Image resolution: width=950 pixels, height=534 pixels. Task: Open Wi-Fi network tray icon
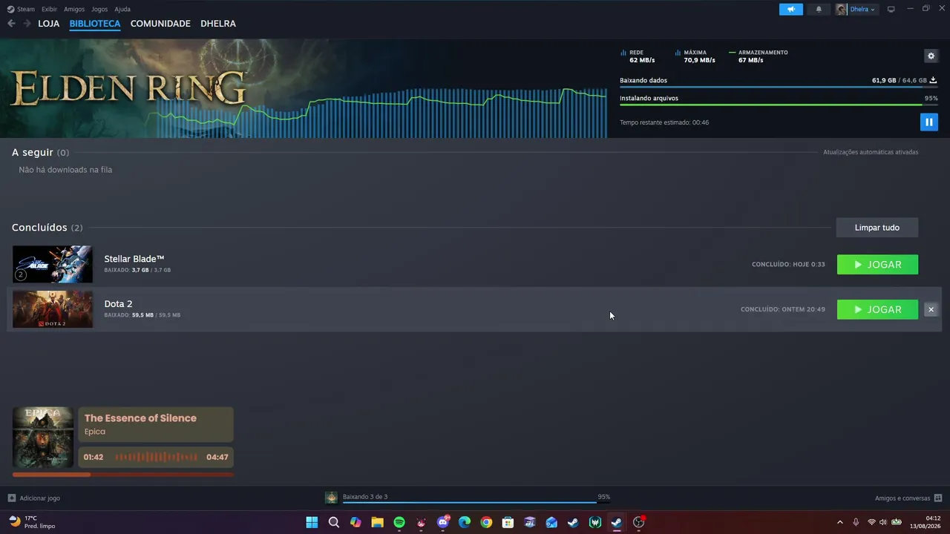pyautogui.click(x=871, y=522)
